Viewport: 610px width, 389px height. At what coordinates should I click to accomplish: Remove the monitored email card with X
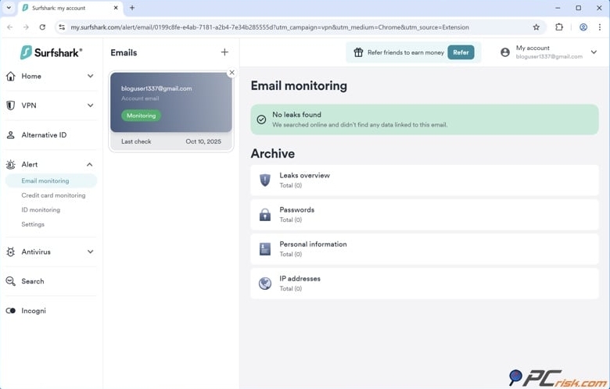[x=231, y=73]
